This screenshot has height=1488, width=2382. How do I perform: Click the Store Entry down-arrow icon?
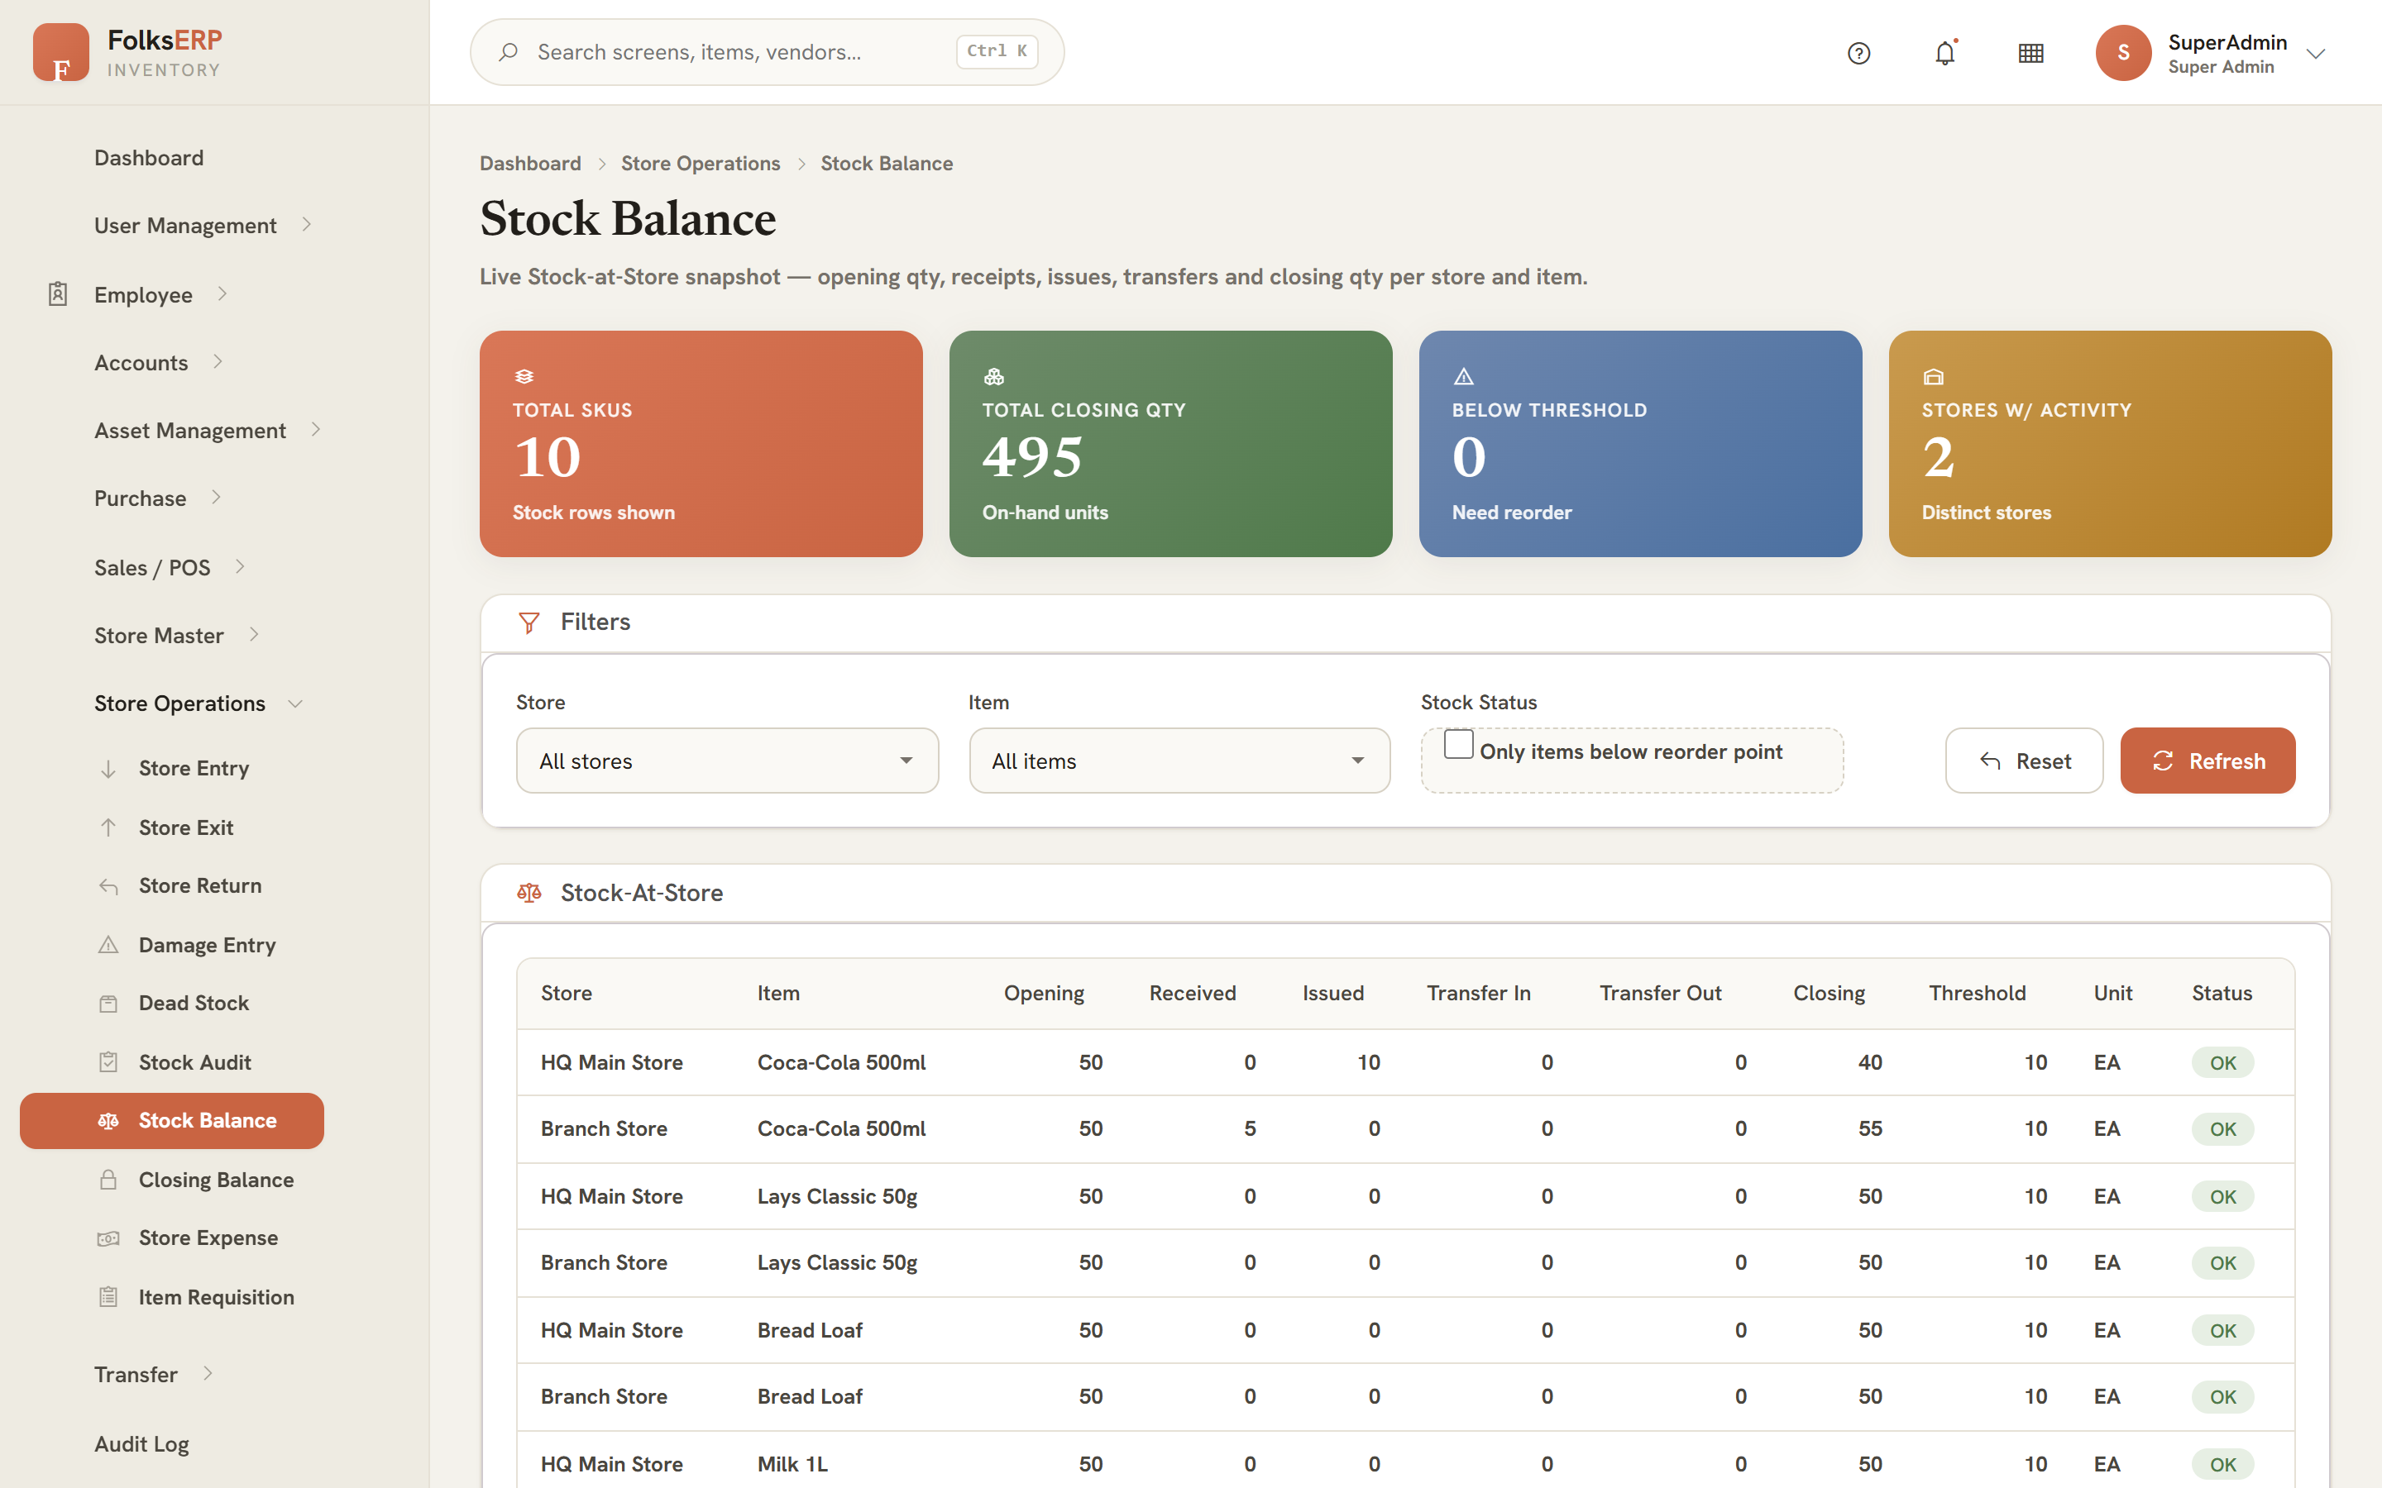[108, 769]
